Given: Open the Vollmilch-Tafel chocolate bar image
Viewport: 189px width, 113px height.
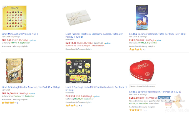Looking at the screenshot, I should [x=142, y=17].
